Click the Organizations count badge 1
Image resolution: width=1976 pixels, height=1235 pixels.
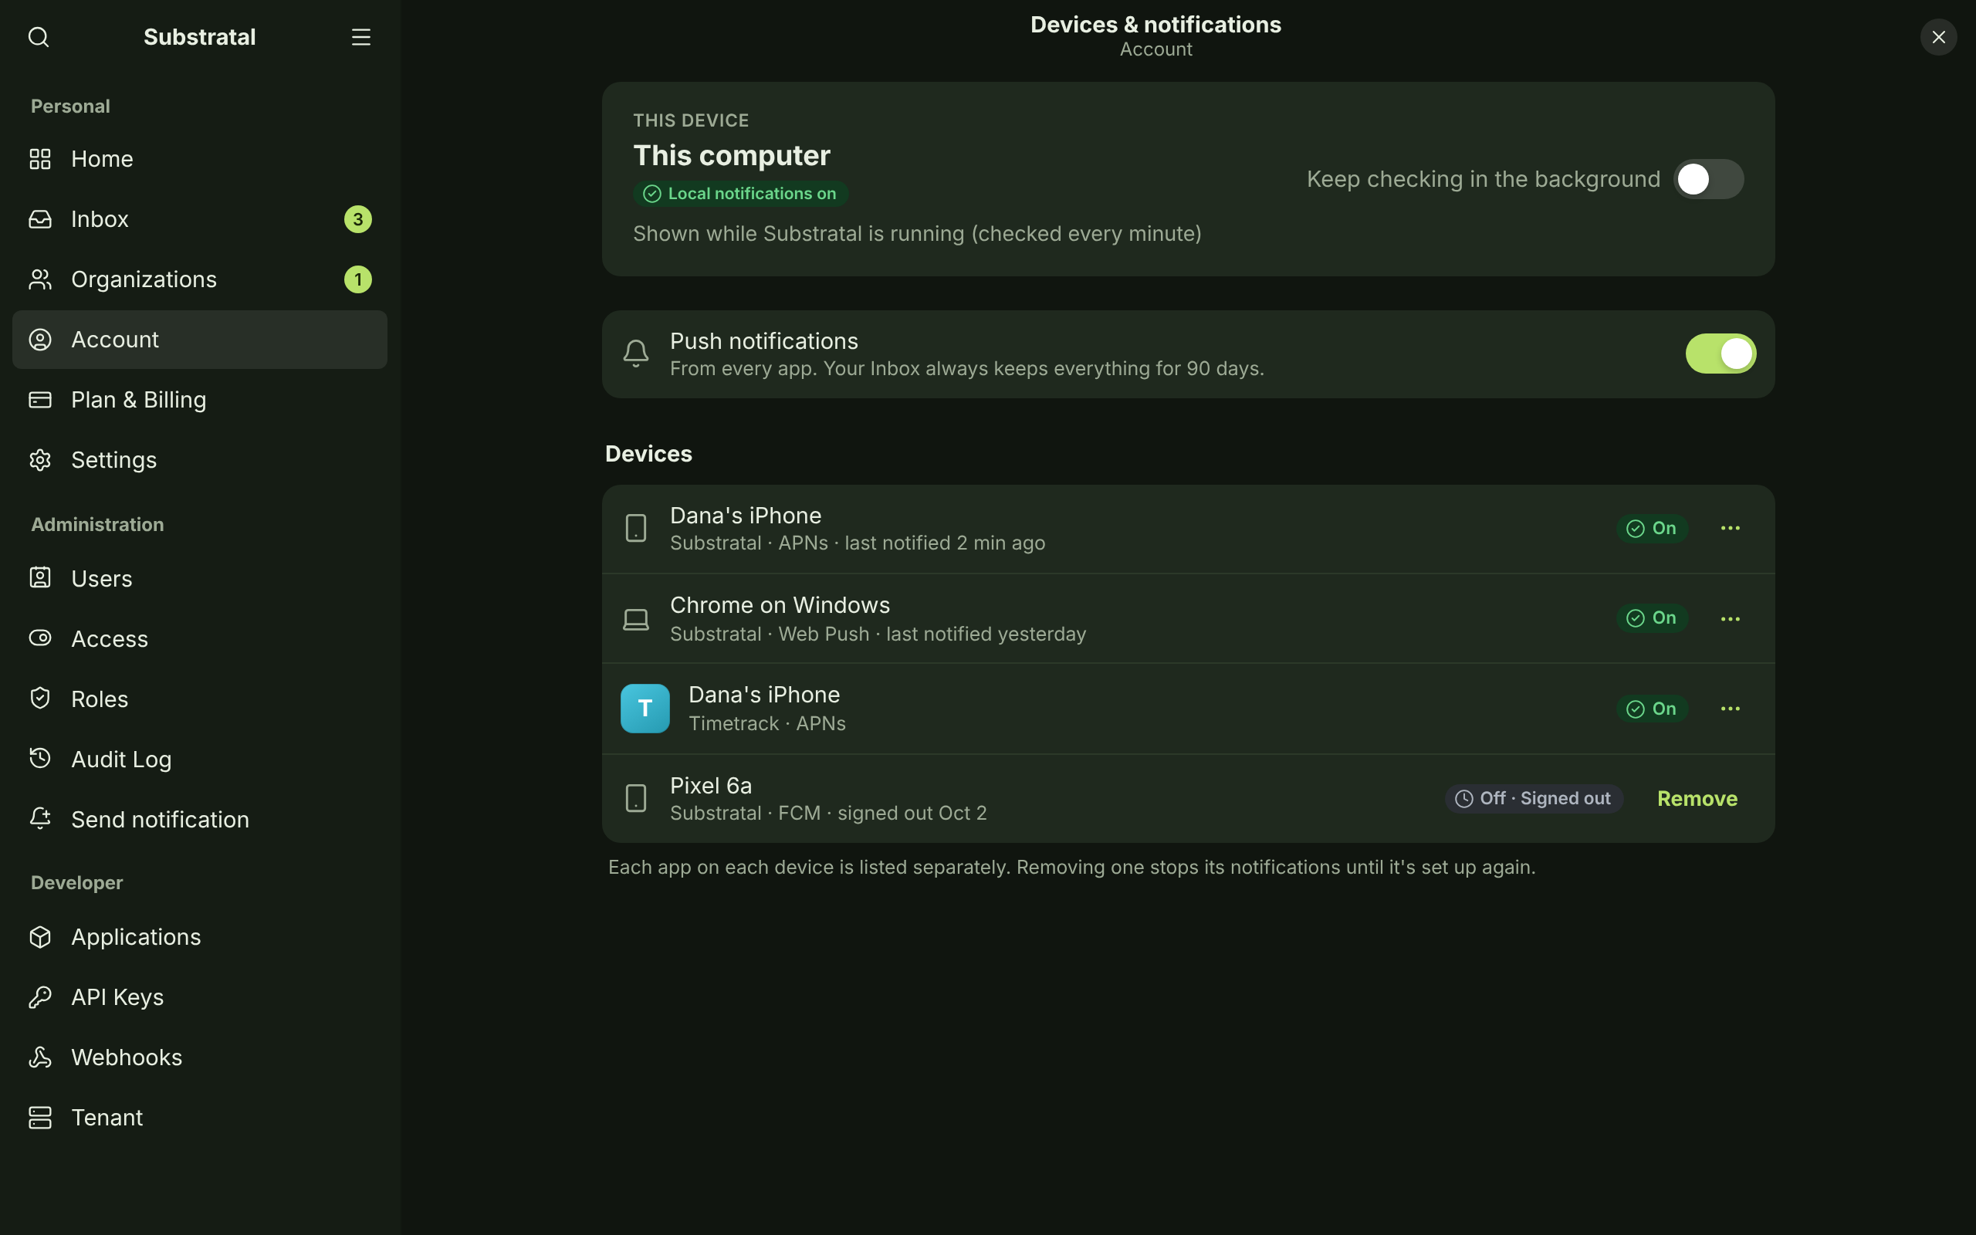357,279
